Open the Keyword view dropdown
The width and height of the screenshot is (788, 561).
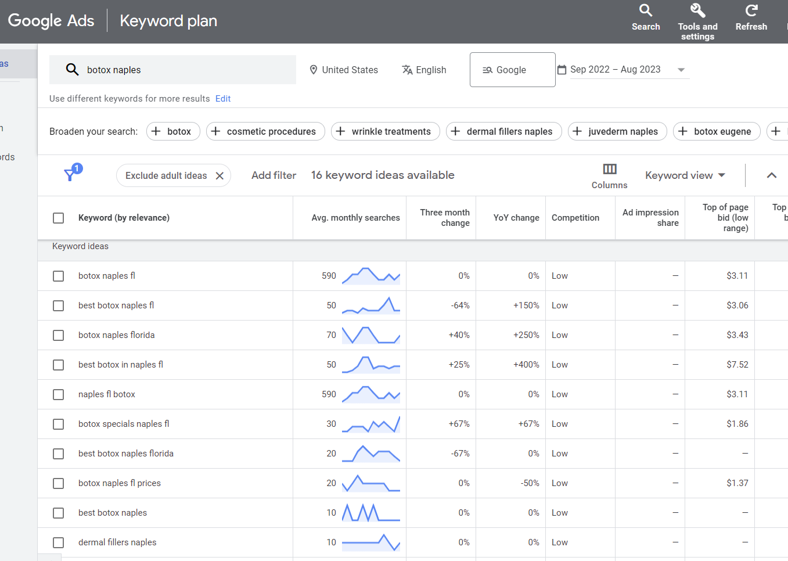[x=685, y=175]
